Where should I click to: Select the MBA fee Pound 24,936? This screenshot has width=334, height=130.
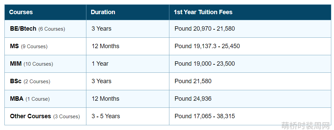pyautogui.click(x=193, y=99)
